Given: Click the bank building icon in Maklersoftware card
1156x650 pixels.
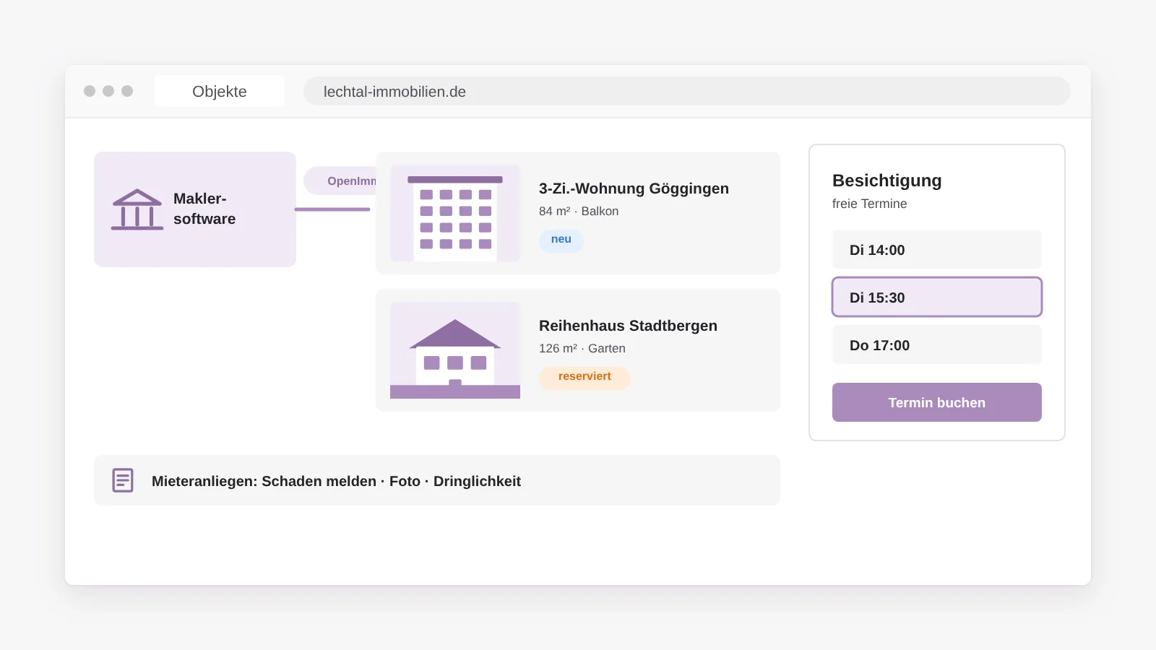Looking at the screenshot, I should 137,209.
